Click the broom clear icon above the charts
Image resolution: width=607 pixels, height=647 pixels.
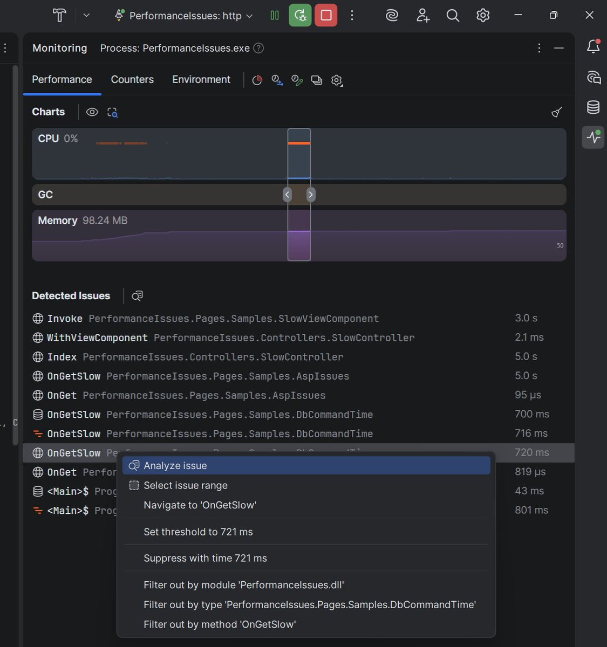[557, 112]
